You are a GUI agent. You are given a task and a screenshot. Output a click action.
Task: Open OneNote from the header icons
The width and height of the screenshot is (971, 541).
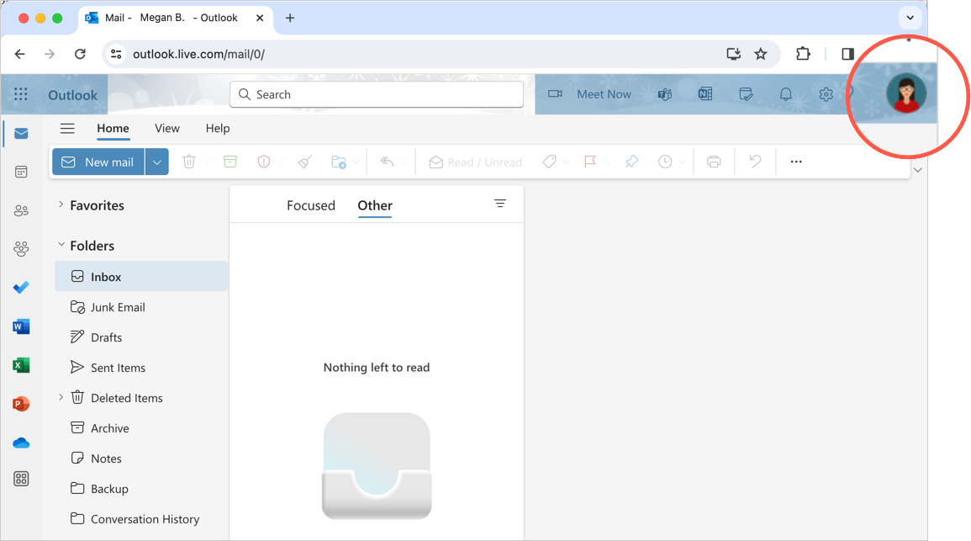(705, 94)
